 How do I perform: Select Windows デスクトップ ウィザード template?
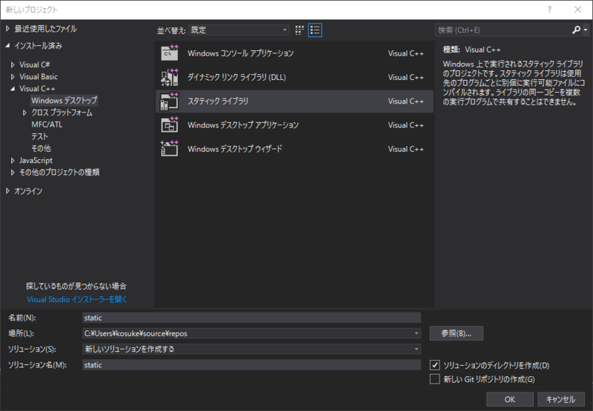[x=294, y=149]
